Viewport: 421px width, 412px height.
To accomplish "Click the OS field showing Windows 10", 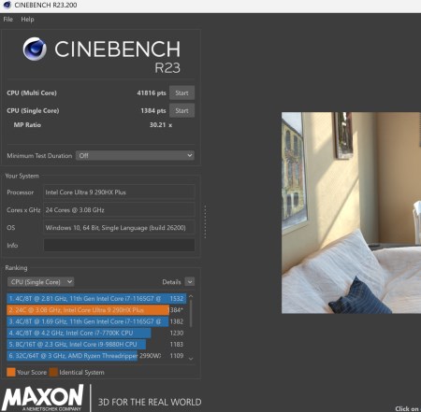I will (119, 228).
